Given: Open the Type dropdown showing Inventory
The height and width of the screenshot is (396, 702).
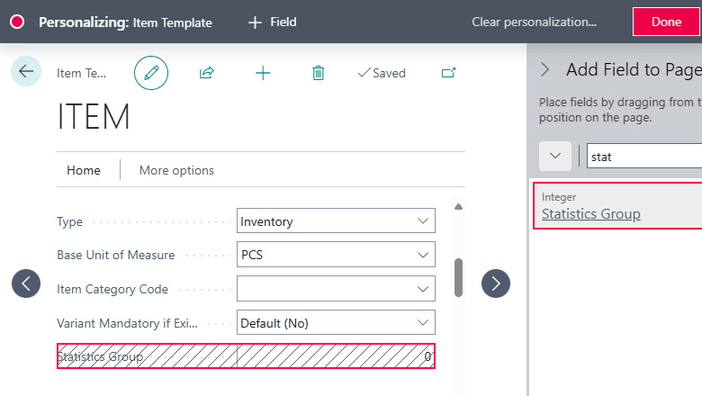Looking at the screenshot, I should (x=423, y=221).
